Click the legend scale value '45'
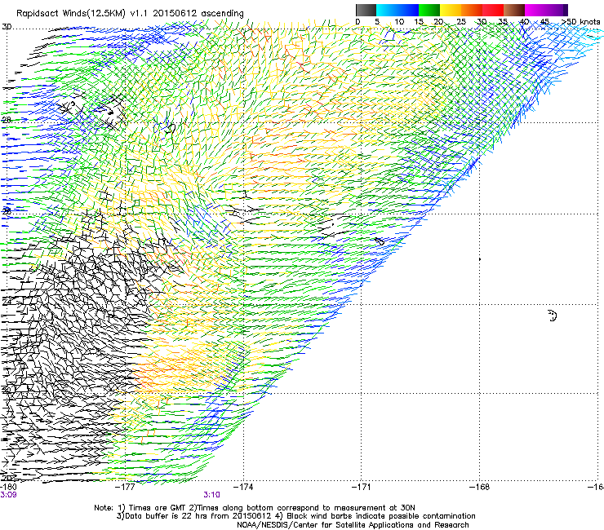The height and width of the screenshot is (530, 604). (544, 21)
